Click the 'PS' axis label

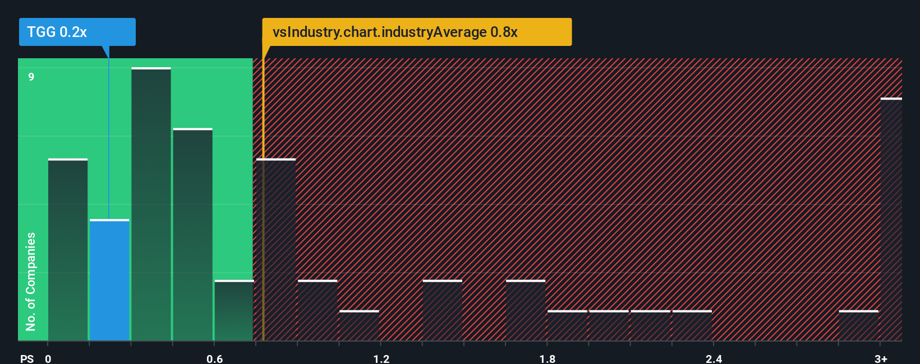[27, 358]
